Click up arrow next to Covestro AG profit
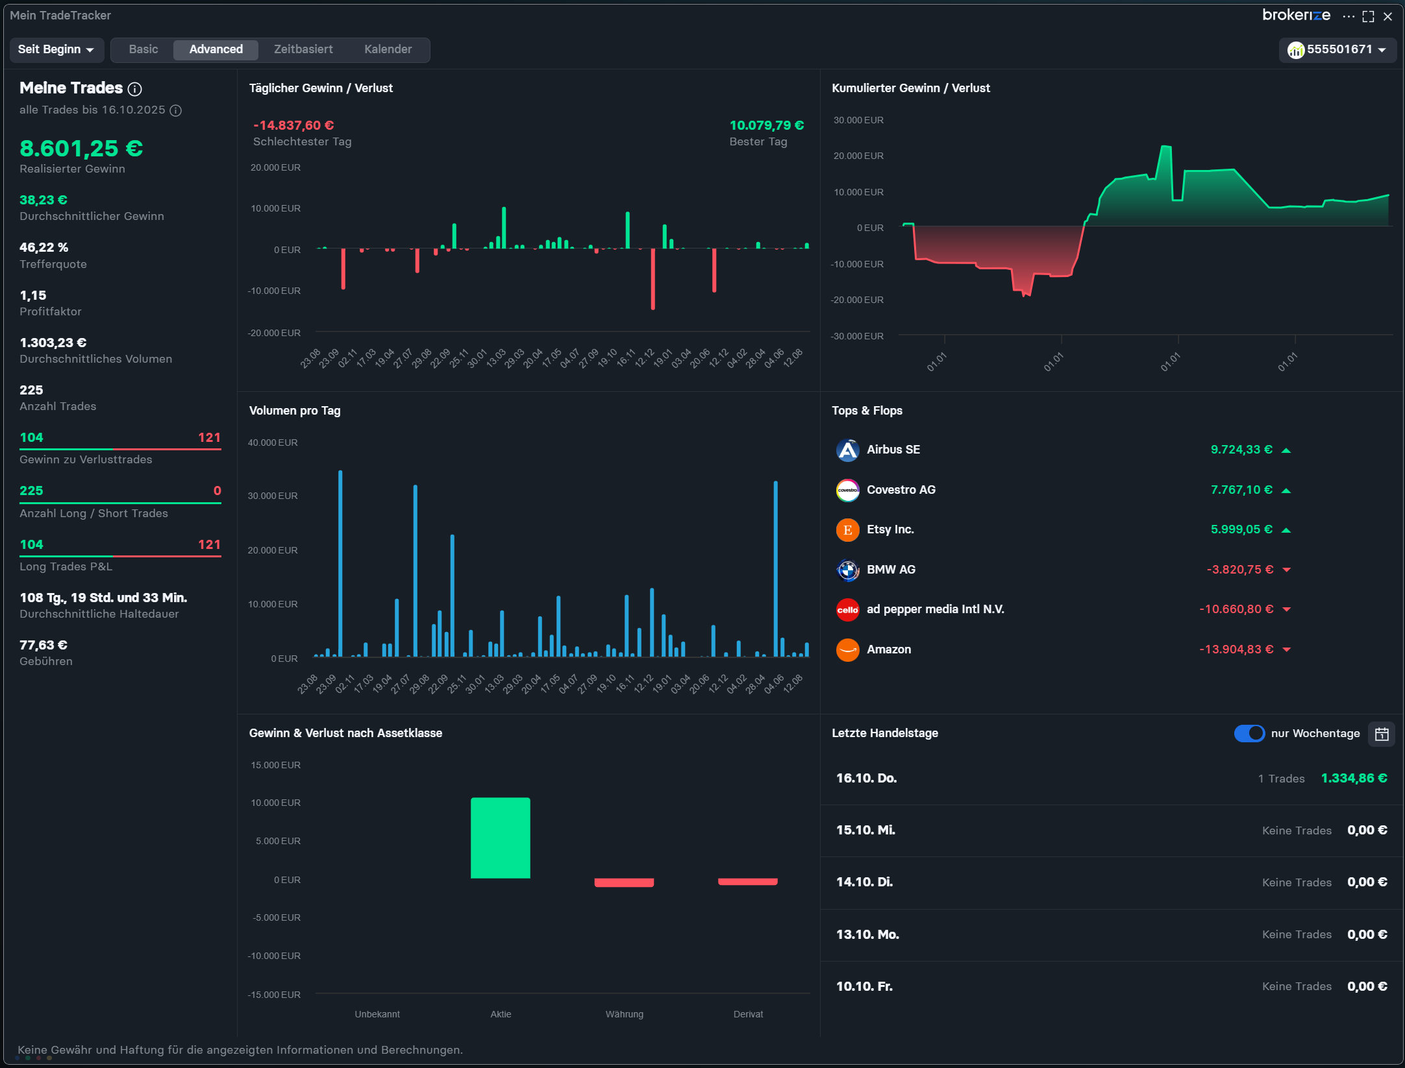This screenshot has height=1068, width=1405. (1286, 491)
